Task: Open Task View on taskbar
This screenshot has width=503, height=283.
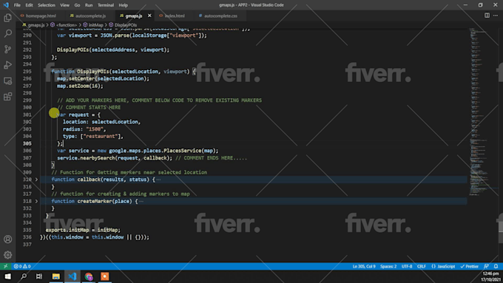Action: coord(39,276)
